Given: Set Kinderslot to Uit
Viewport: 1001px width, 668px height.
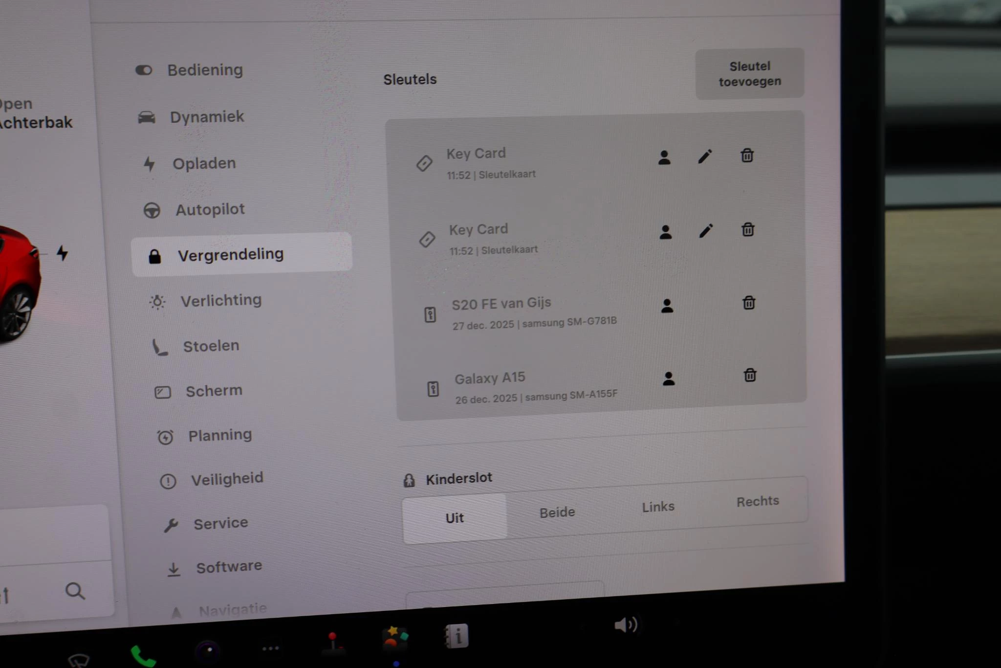Looking at the screenshot, I should coord(454,517).
